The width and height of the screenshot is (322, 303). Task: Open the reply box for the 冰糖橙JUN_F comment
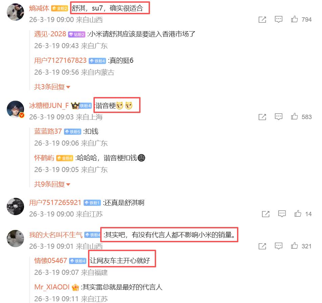(278, 117)
